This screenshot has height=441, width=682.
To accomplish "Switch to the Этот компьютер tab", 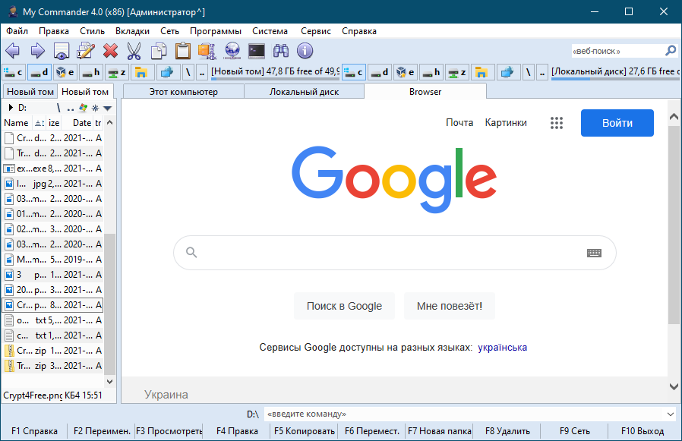I will [x=184, y=92].
